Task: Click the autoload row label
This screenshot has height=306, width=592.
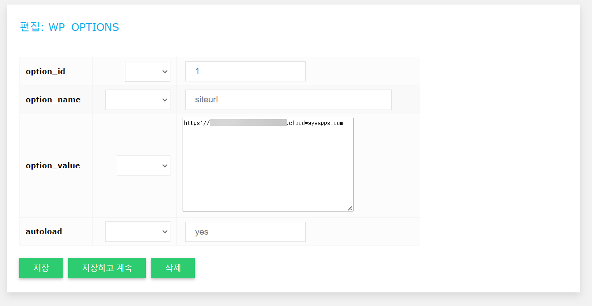Action: point(44,231)
